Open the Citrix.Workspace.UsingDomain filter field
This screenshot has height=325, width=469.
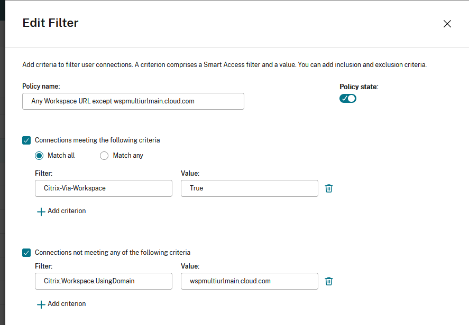pos(104,281)
